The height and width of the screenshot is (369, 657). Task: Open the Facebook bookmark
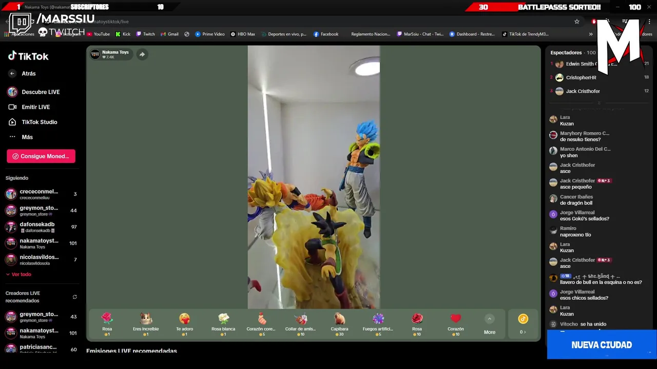[325, 34]
